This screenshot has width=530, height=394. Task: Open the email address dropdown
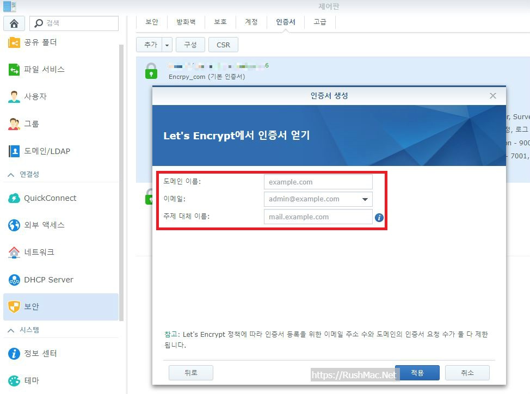coord(365,199)
